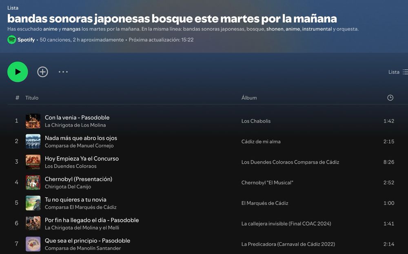The width and height of the screenshot is (408, 254).
Task: Open the Lista view options
Action: tap(398, 72)
